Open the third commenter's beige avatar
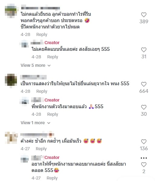Screen dimensions: 155x181 [x=11, y=137]
